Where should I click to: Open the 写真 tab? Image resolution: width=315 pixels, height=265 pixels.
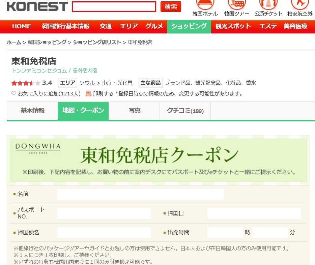pyautogui.click(x=134, y=111)
